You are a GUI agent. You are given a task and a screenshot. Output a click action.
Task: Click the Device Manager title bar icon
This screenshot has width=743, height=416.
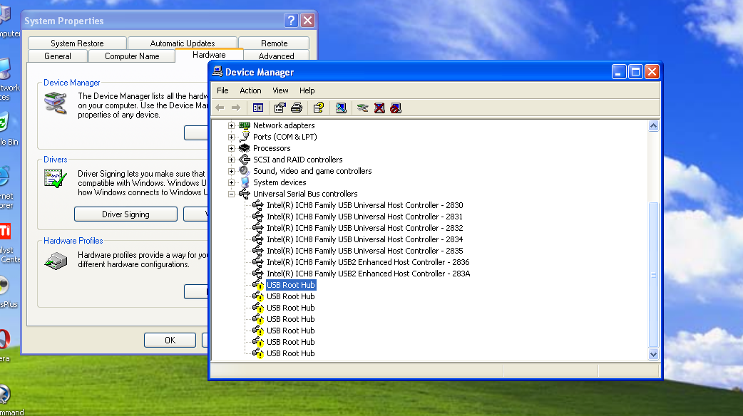[217, 71]
